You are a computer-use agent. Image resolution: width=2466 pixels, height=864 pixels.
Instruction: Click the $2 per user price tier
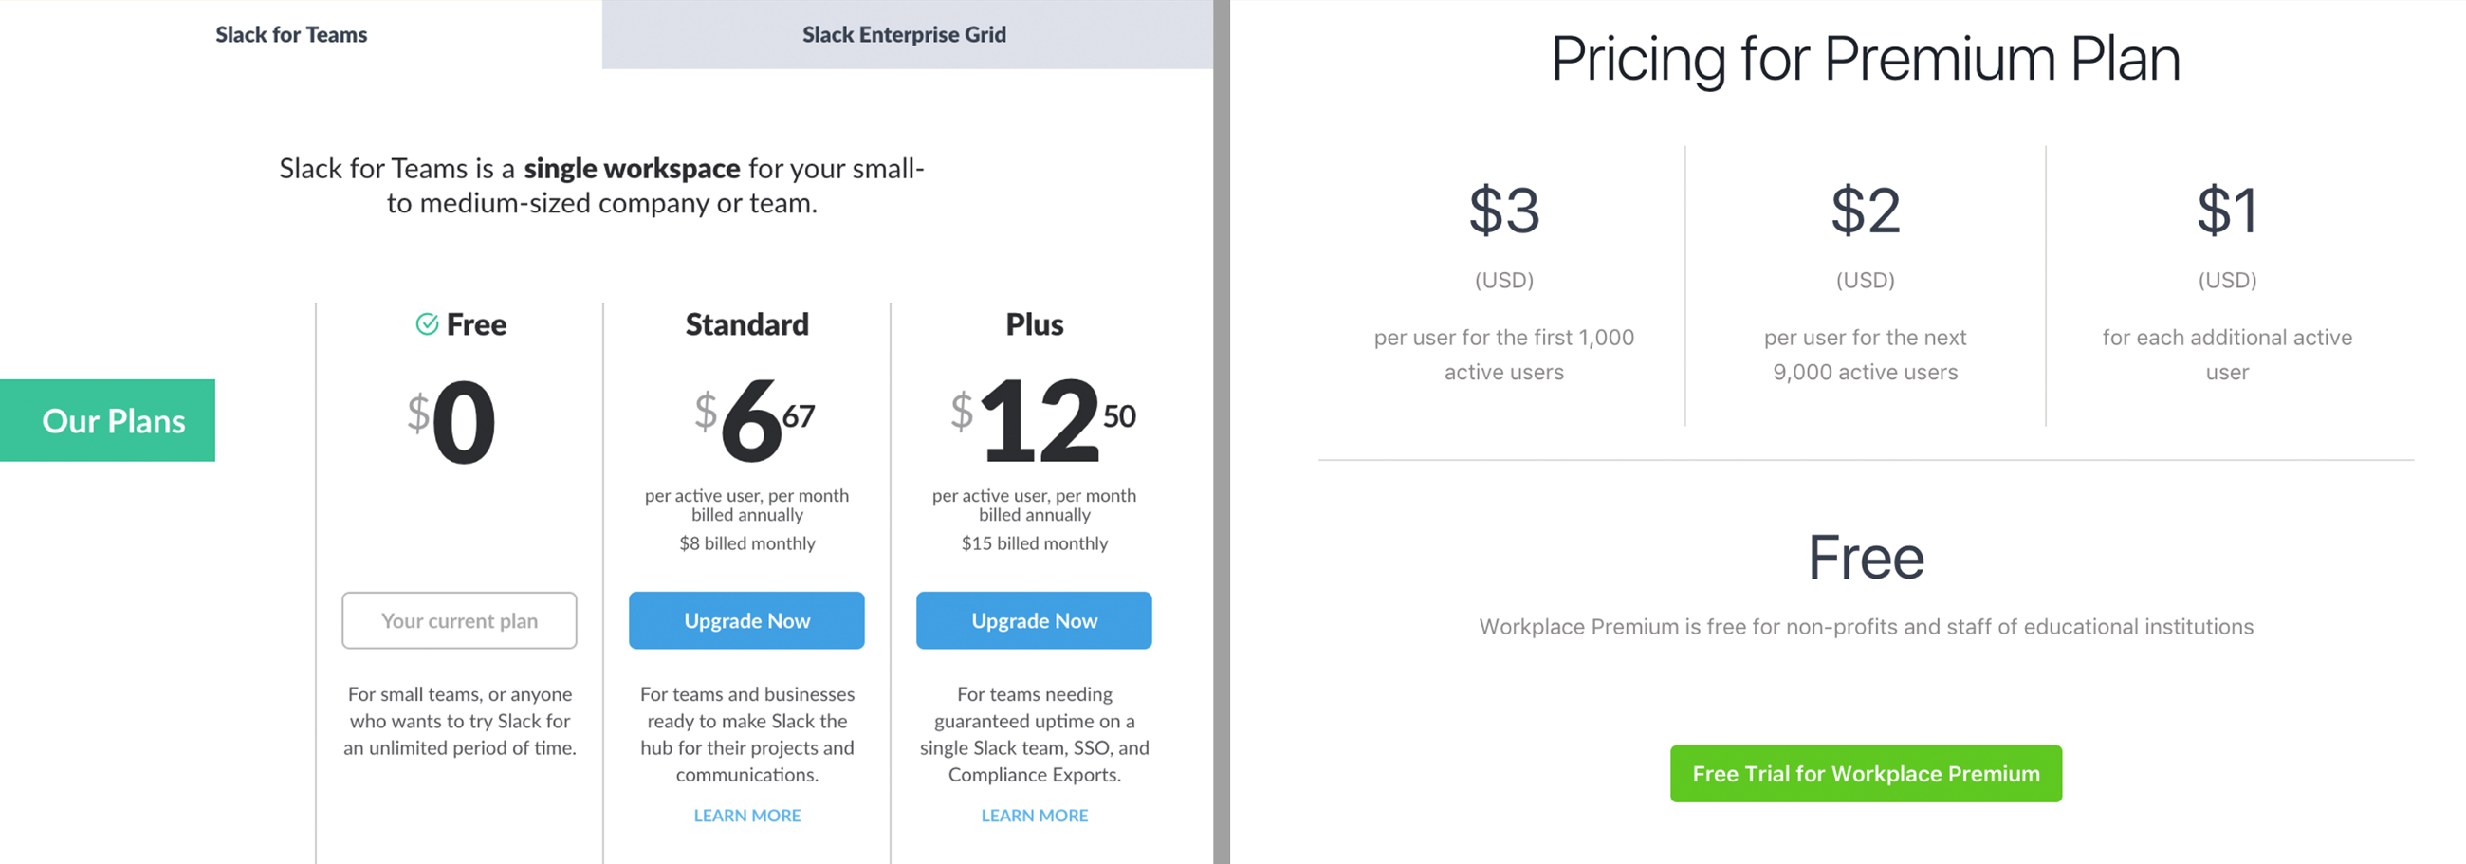1865,211
